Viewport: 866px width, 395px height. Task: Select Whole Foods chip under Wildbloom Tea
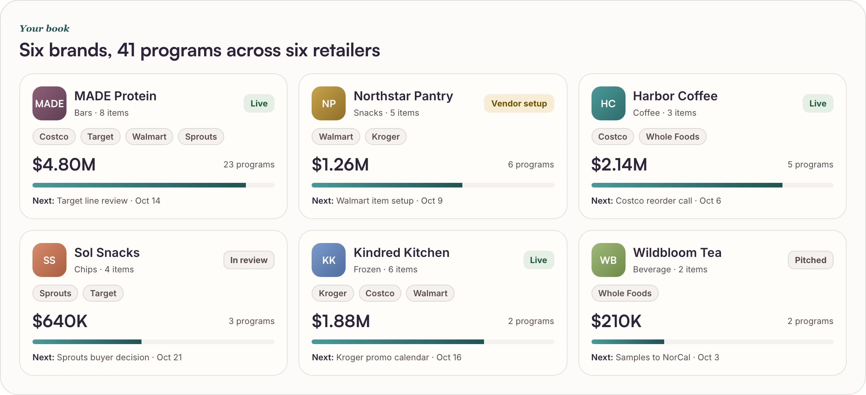(625, 293)
